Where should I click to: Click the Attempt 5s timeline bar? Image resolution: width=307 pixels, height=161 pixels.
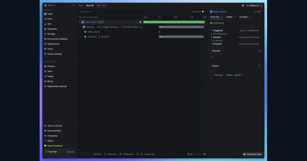click(x=181, y=27)
